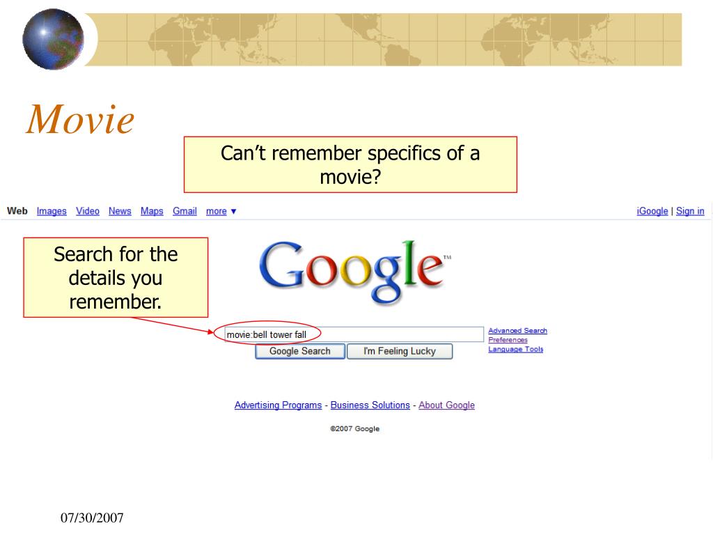Click the I'm Feeling Lucky button
713x535 pixels.
(400, 351)
